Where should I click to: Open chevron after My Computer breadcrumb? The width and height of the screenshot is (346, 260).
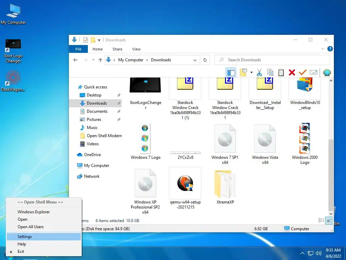point(147,60)
